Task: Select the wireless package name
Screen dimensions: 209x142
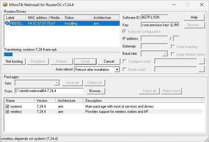Action: 16,112
